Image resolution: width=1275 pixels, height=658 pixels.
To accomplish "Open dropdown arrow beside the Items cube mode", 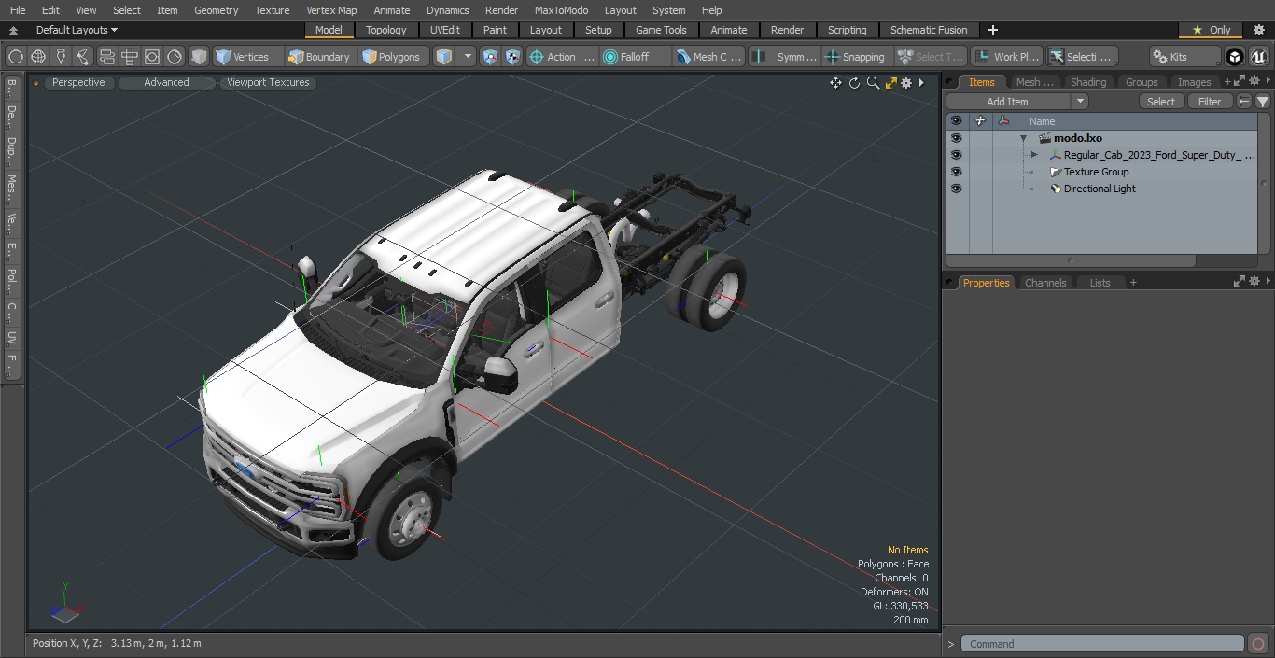I will point(468,57).
